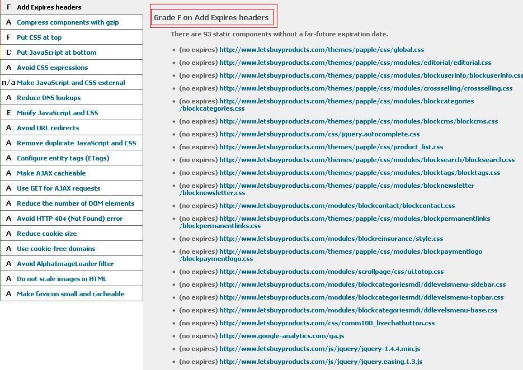This screenshot has width=523, height=370.
Task: Open the comm100_livechatbutton.css link
Action: click(327, 323)
